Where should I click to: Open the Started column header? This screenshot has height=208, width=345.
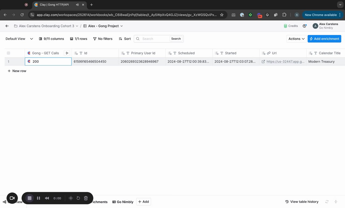click(236, 53)
